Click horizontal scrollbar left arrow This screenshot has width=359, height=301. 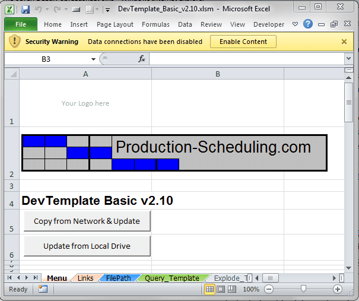click(257, 278)
